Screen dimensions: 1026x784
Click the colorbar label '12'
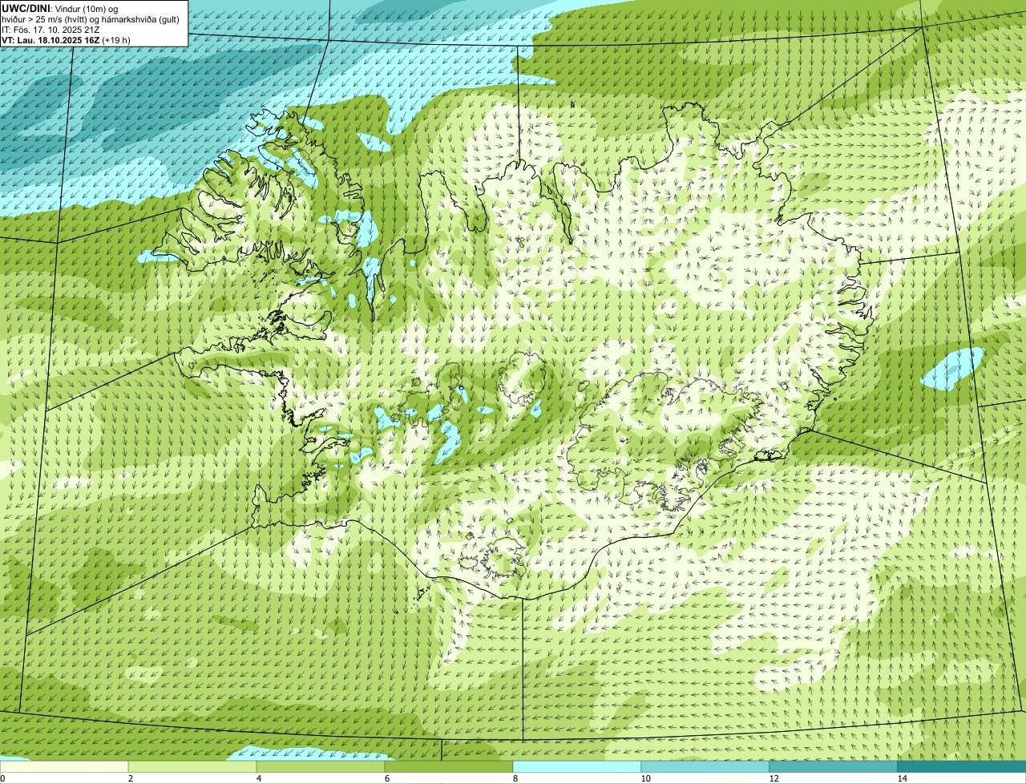click(x=773, y=778)
